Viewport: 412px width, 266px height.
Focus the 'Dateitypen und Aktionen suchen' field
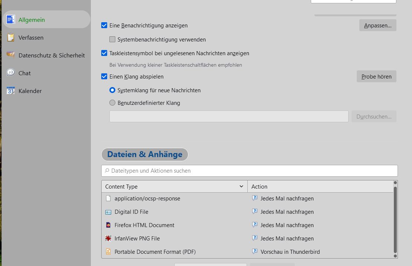click(249, 171)
